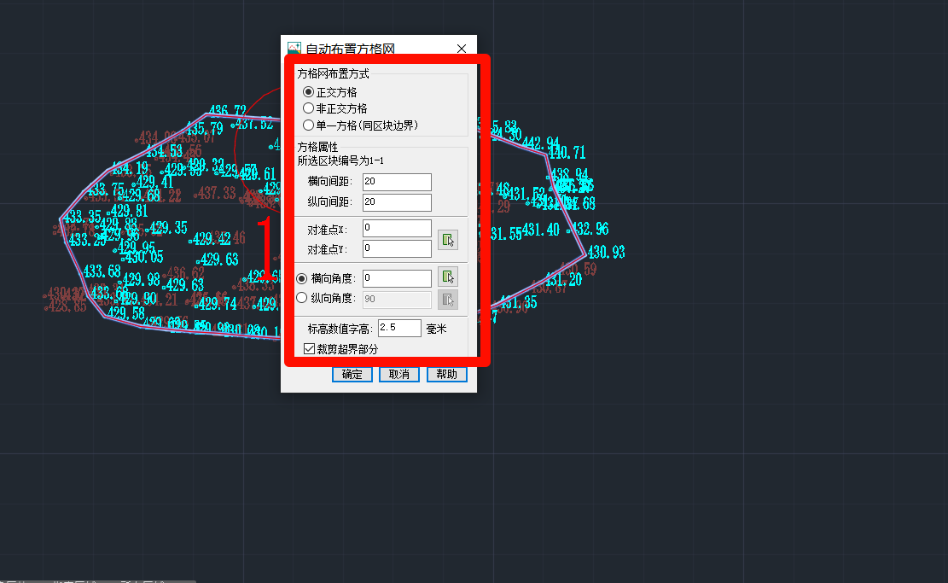The width and height of the screenshot is (948, 583).
Task: Click the 标高数值字高 input field
Action: point(399,328)
